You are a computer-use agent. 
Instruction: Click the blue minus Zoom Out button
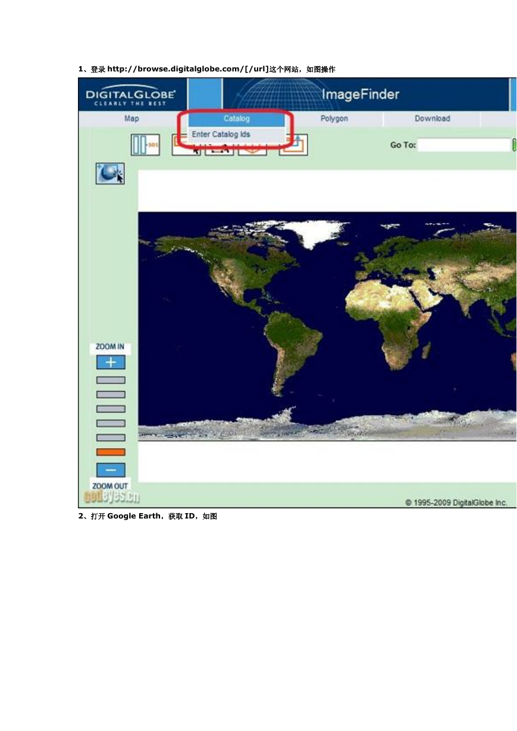tap(111, 470)
